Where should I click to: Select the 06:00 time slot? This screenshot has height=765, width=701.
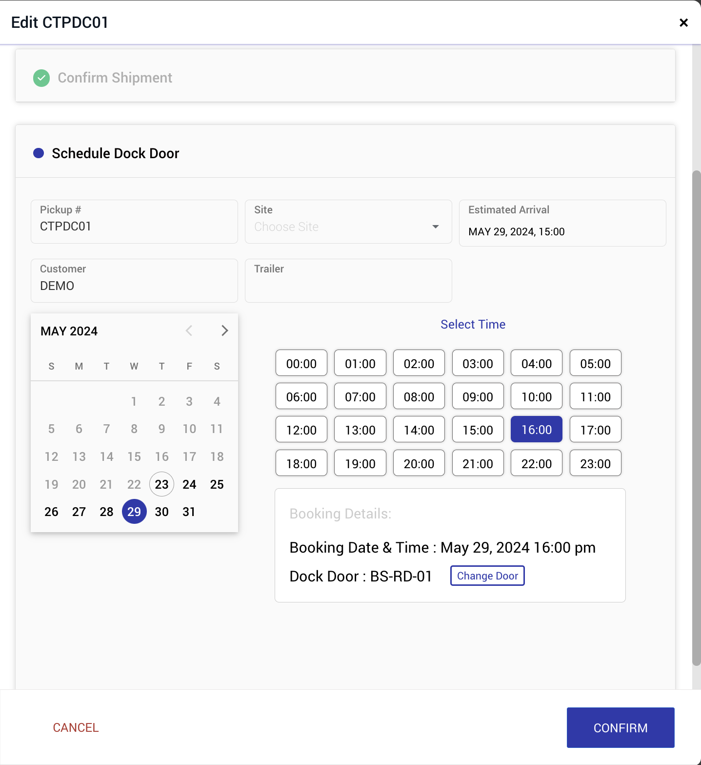click(301, 396)
